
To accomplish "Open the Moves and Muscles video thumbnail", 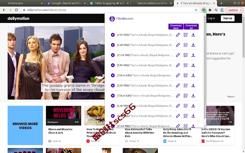I will click(64, 116).
